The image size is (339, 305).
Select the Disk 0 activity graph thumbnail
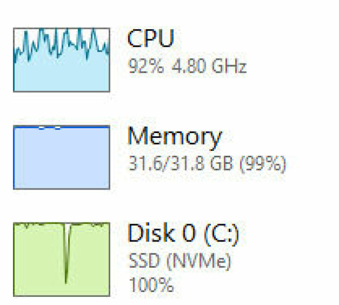click(62, 259)
